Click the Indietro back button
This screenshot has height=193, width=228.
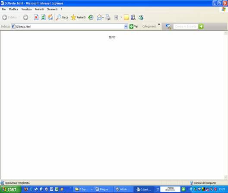(x=9, y=17)
